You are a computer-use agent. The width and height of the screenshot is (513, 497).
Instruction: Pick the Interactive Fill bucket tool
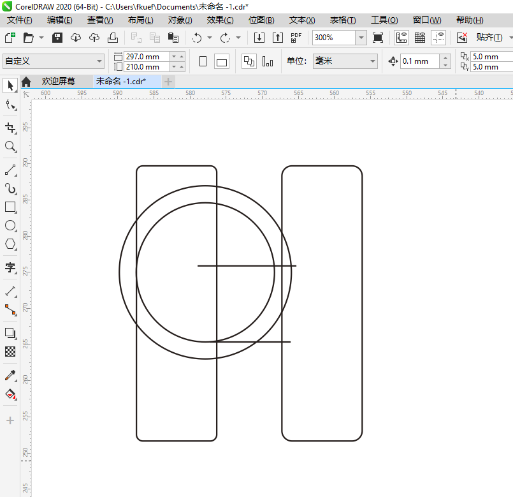pyautogui.click(x=10, y=394)
